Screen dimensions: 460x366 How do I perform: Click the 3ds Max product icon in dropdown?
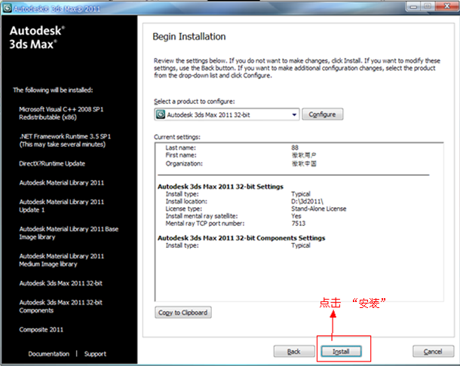[x=161, y=114]
